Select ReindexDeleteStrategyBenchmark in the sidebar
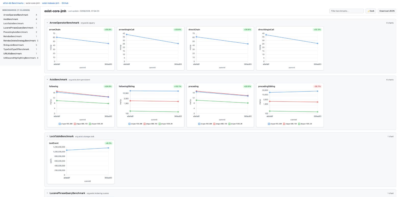This screenshot has width=400, height=197. (20, 41)
